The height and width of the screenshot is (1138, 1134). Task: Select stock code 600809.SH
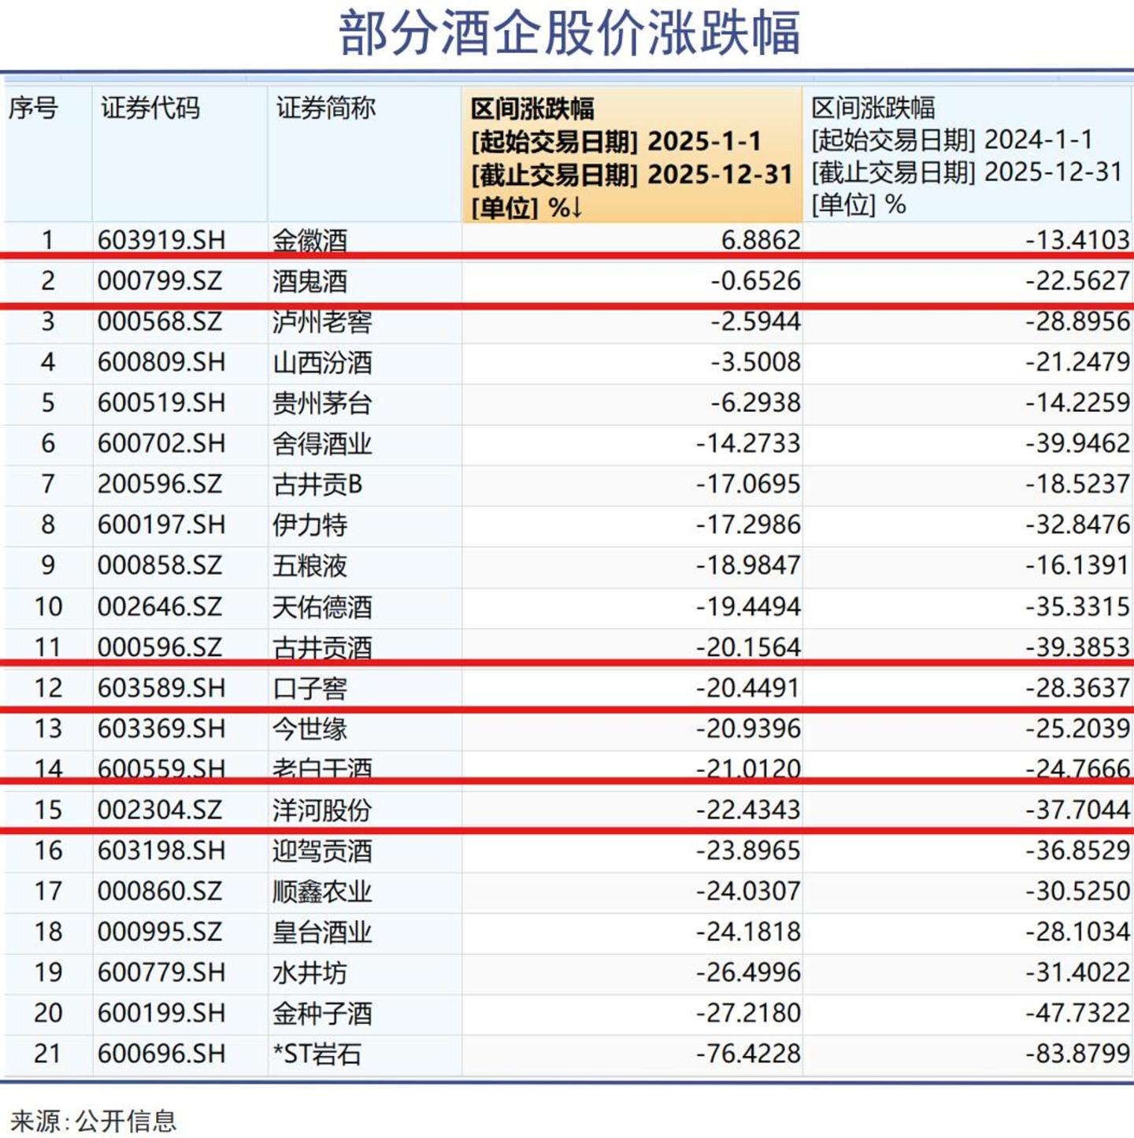tap(161, 362)
